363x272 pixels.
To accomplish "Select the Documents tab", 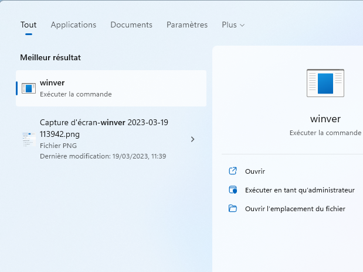I will (131, 25).
